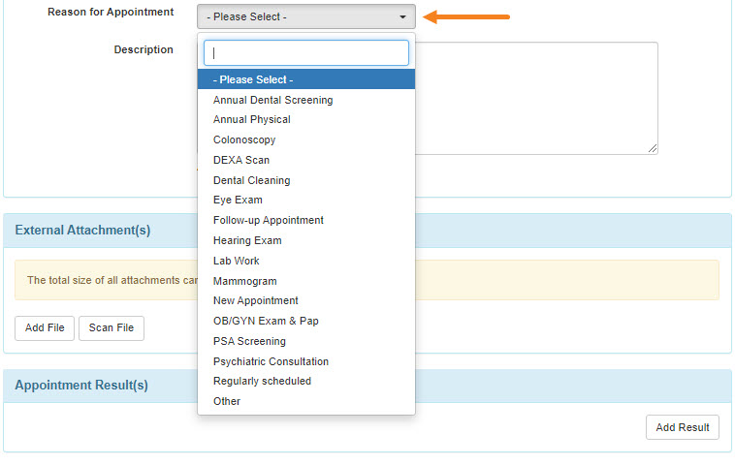Viewport: 735px width, 465px height.
Task: Choose Annual Dental Screening from list
Action: [273, 100]
